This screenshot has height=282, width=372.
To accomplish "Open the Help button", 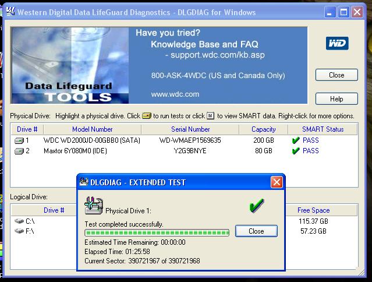I will [x=336, y=98].
